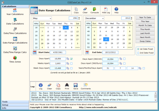Open Date/Time Range Calcs sidebar item
Viewport: 159px width, 111px height.
15,50
